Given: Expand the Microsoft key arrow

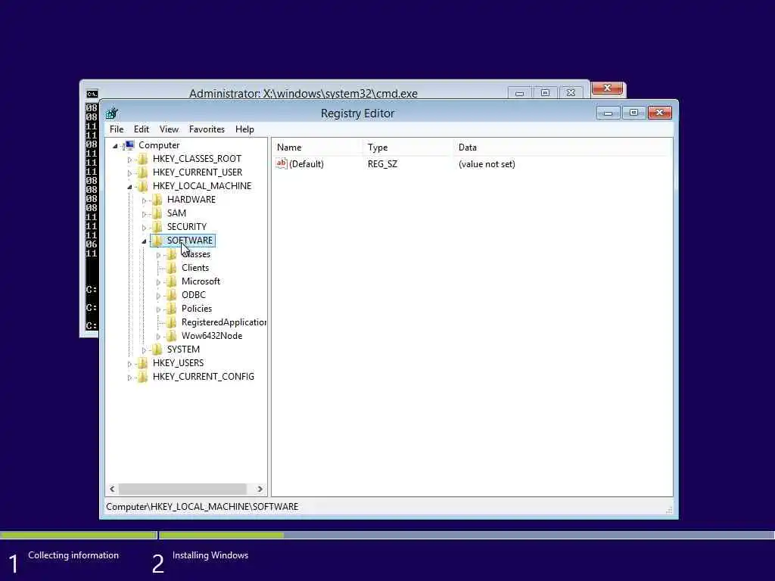Looking at the screenshot, I should pyautogui.click(x=158, y=282).
